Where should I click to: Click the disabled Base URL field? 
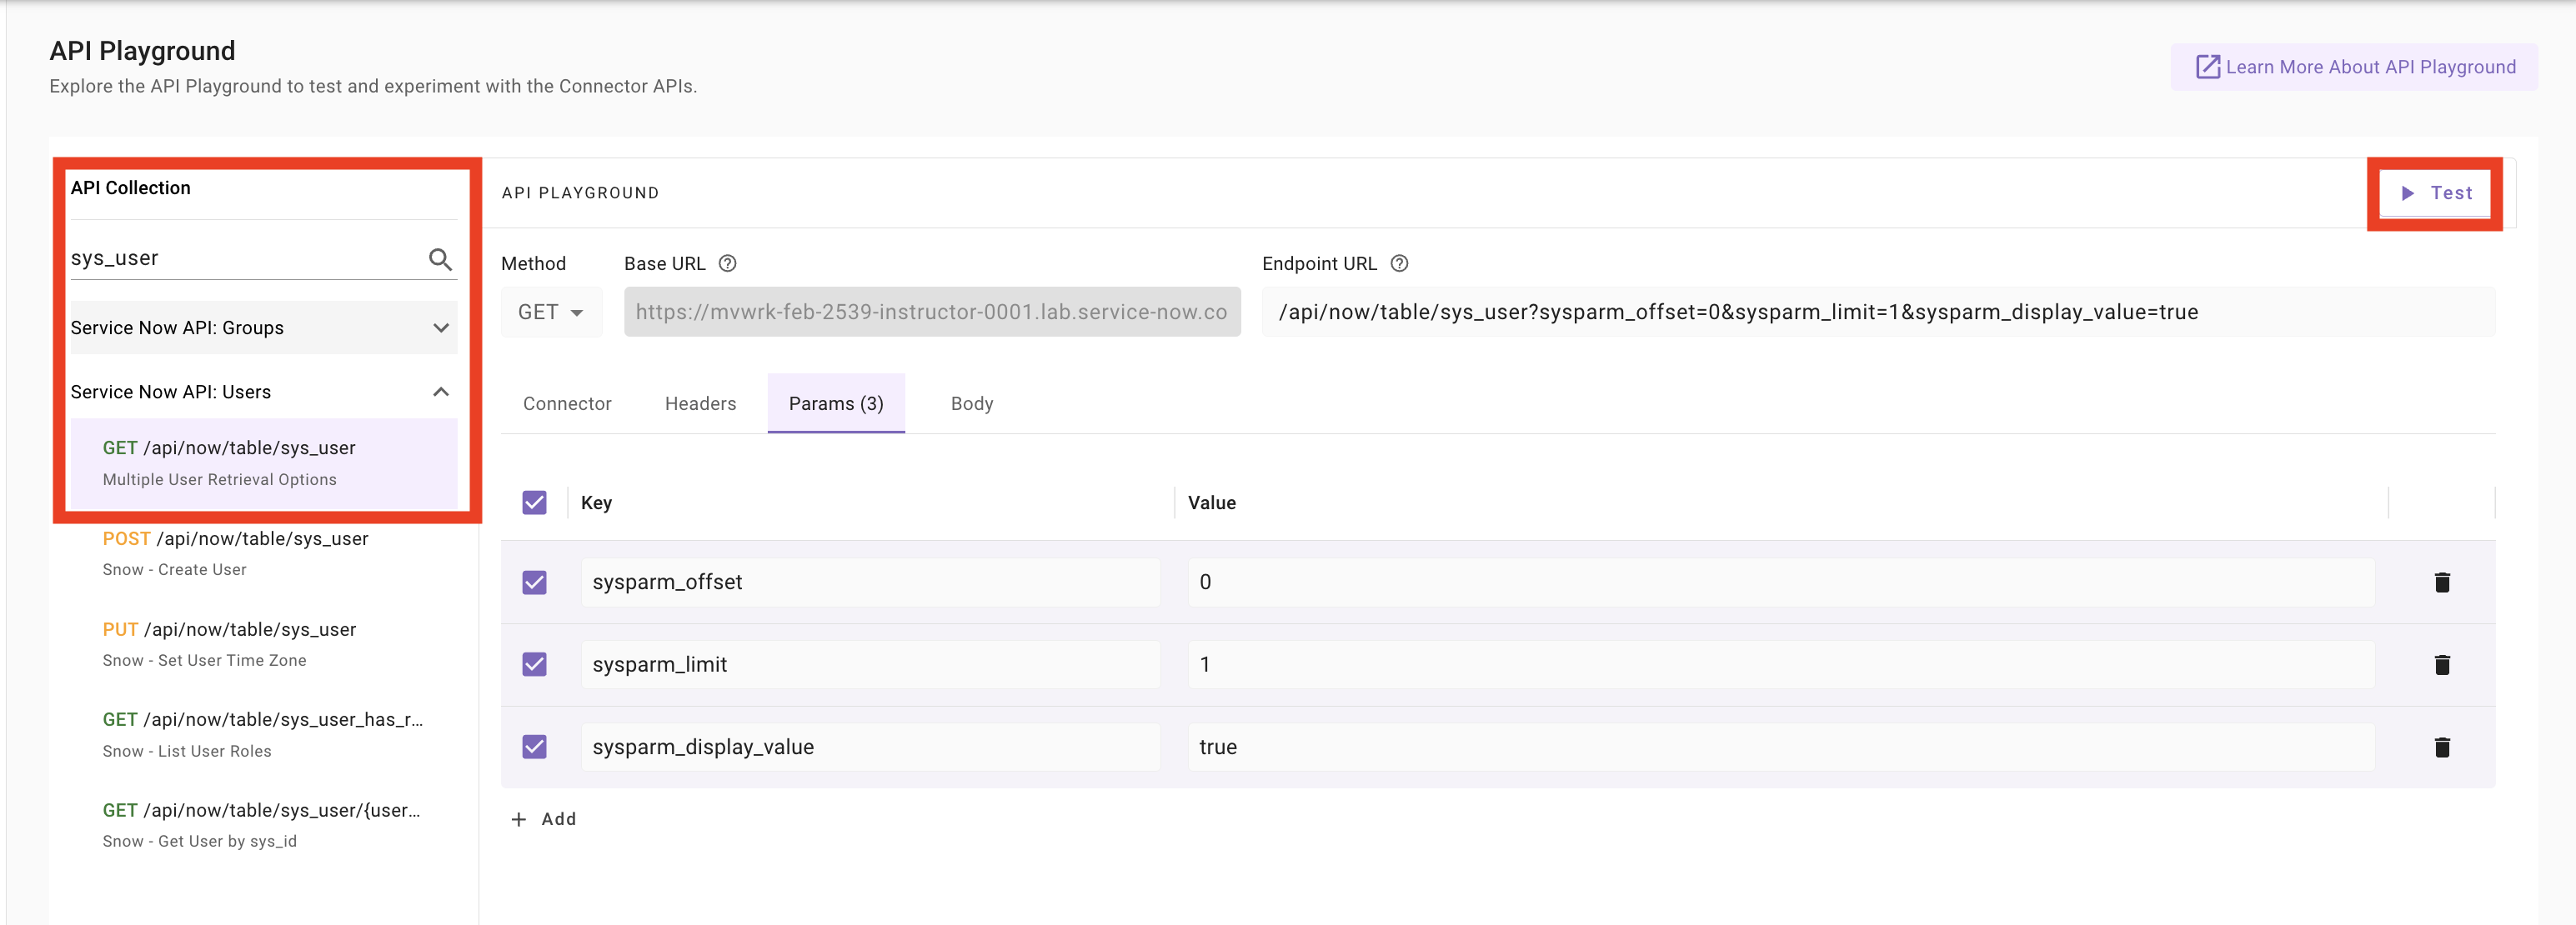(x=932, y=312)
